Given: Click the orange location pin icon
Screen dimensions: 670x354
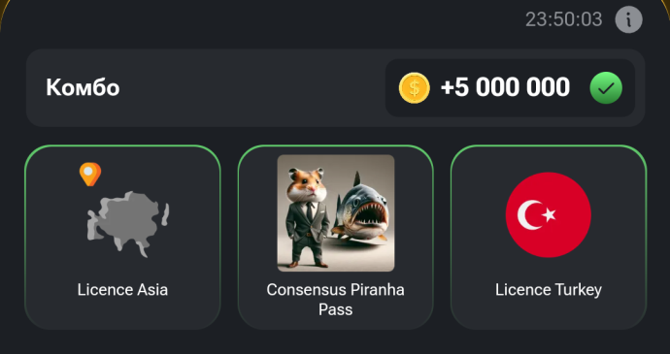Looking at the screenshot, I should tap(90, 175).
